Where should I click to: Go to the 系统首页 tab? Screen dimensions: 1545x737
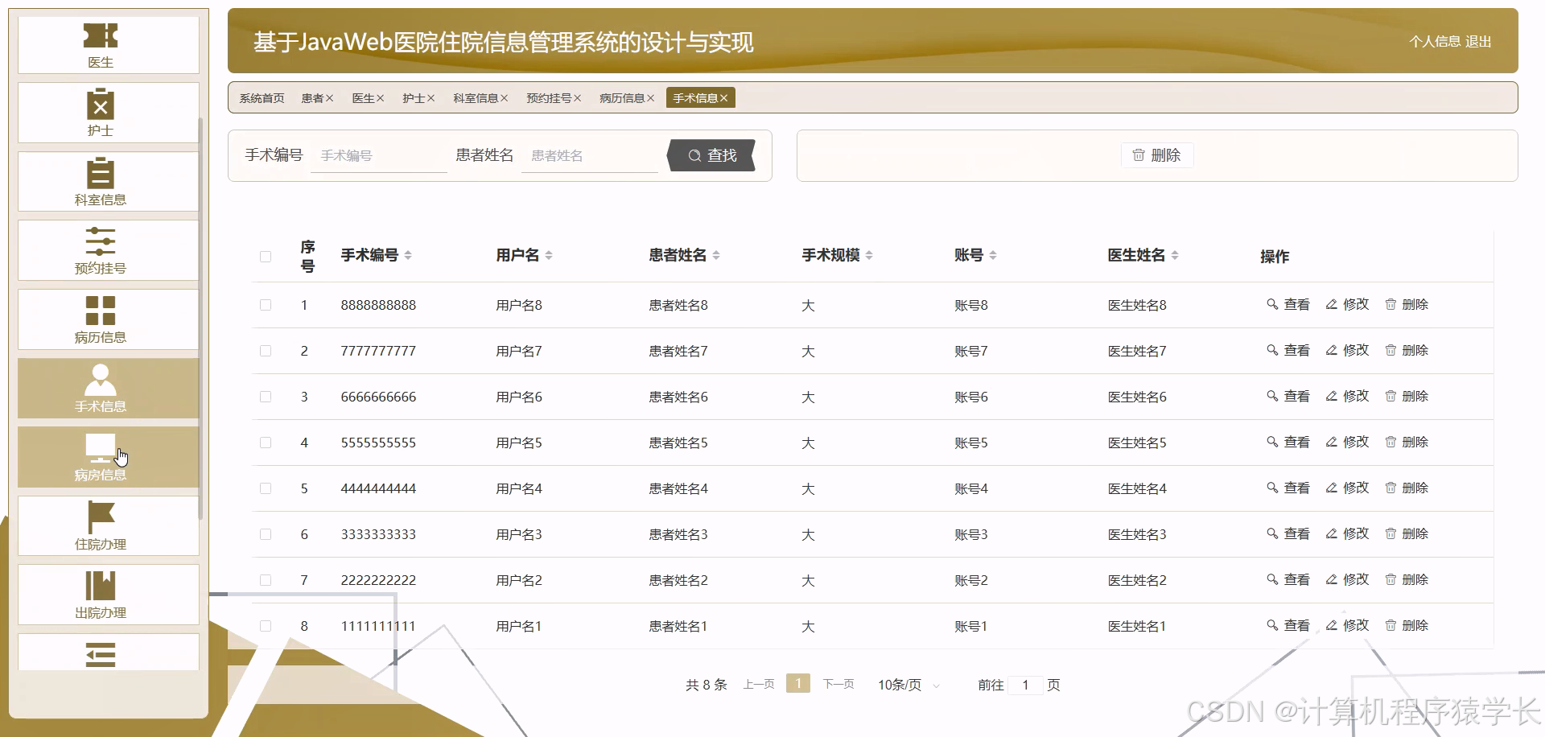point(261,97)
